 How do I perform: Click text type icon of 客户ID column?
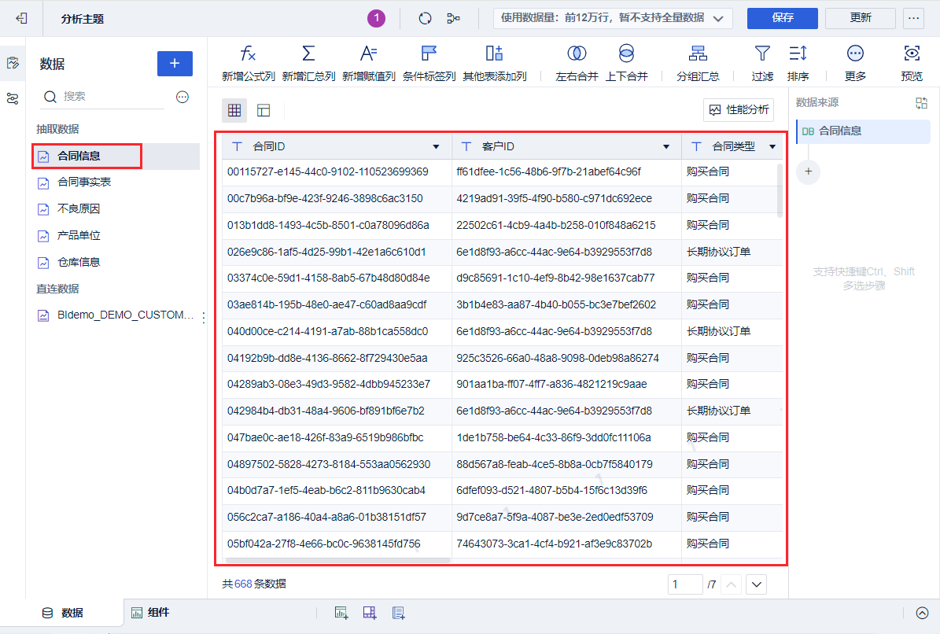[x=466, y=146]
